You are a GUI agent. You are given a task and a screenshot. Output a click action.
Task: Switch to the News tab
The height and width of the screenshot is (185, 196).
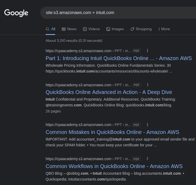coord(69,29)
